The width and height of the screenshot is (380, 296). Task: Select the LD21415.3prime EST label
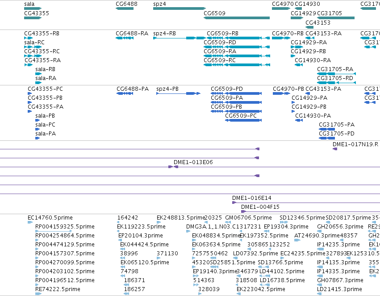[x=339, y=289]
